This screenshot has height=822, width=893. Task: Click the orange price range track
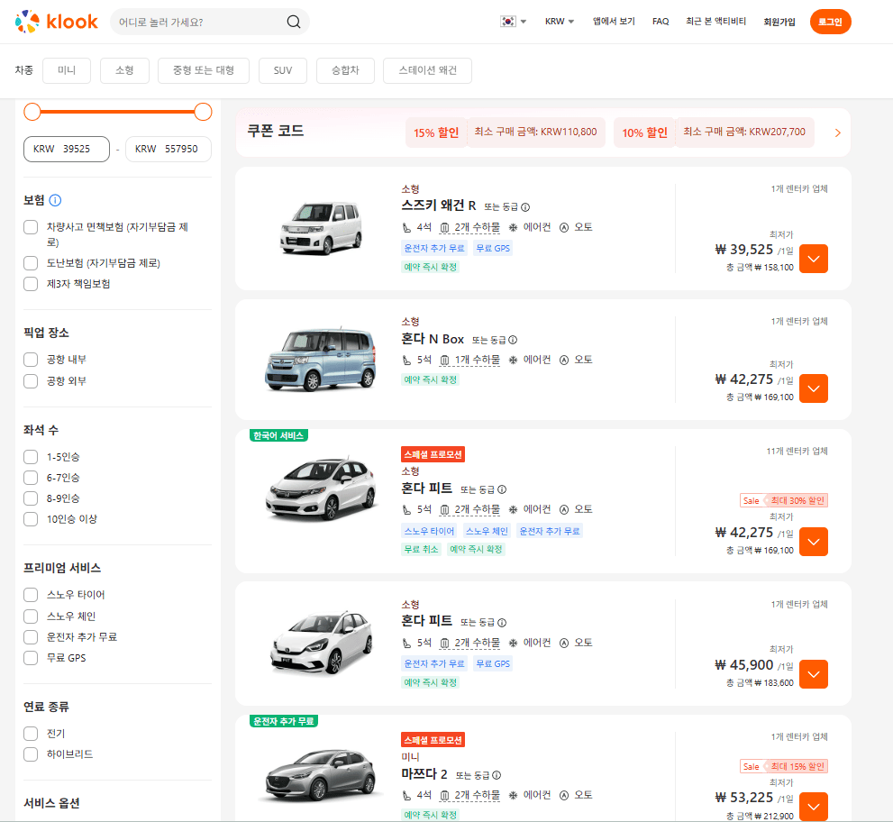(117, 112)
